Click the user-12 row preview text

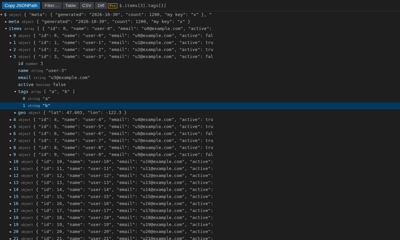coord(124,176)
